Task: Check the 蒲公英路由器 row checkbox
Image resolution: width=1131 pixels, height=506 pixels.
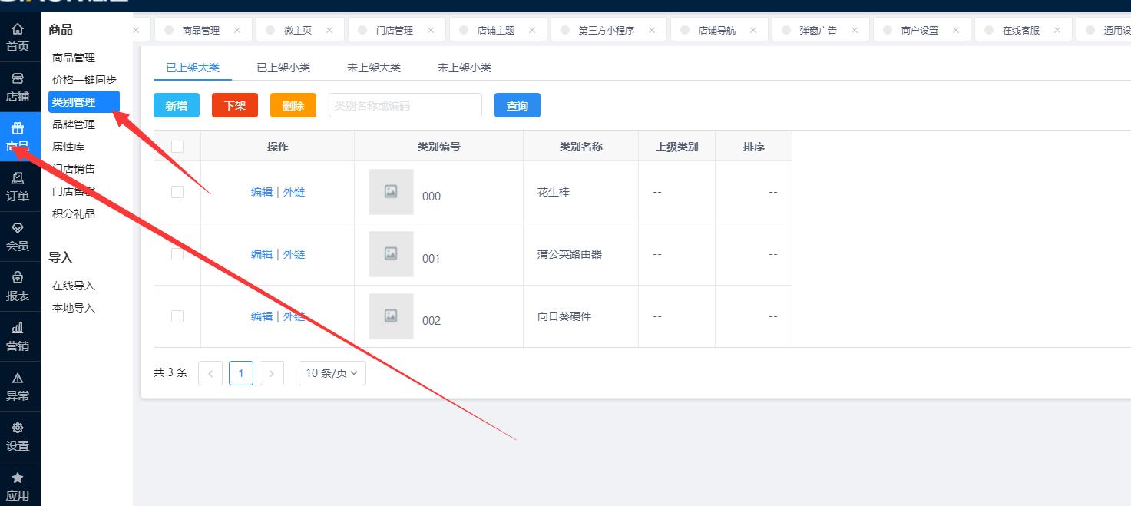Action: click(177, 253)
